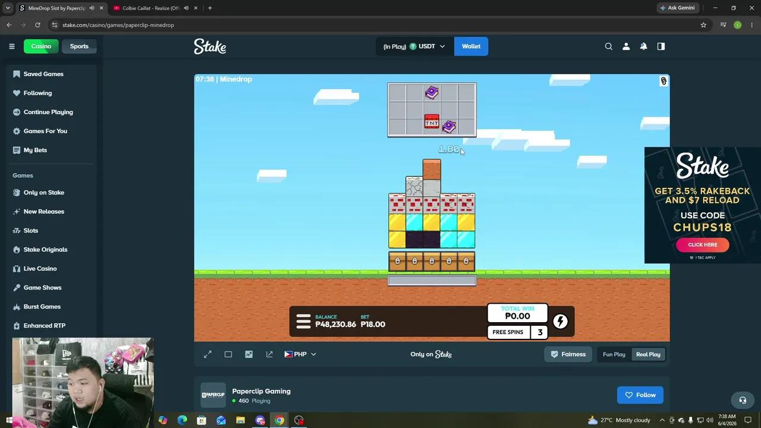The width and height of the screenshot is (761, 428).
Task: Open Microsoft Edge from taskbar
Action: tap(182, 420)
